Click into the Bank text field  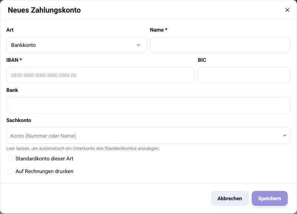[x=148, y=105]
